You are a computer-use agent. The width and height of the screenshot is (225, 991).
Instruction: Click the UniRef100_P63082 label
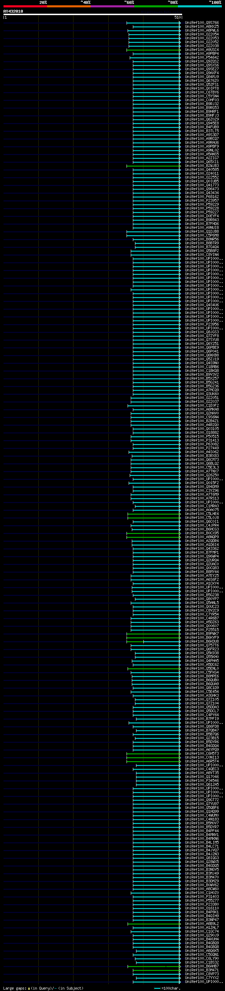click(x=201, y=444)
